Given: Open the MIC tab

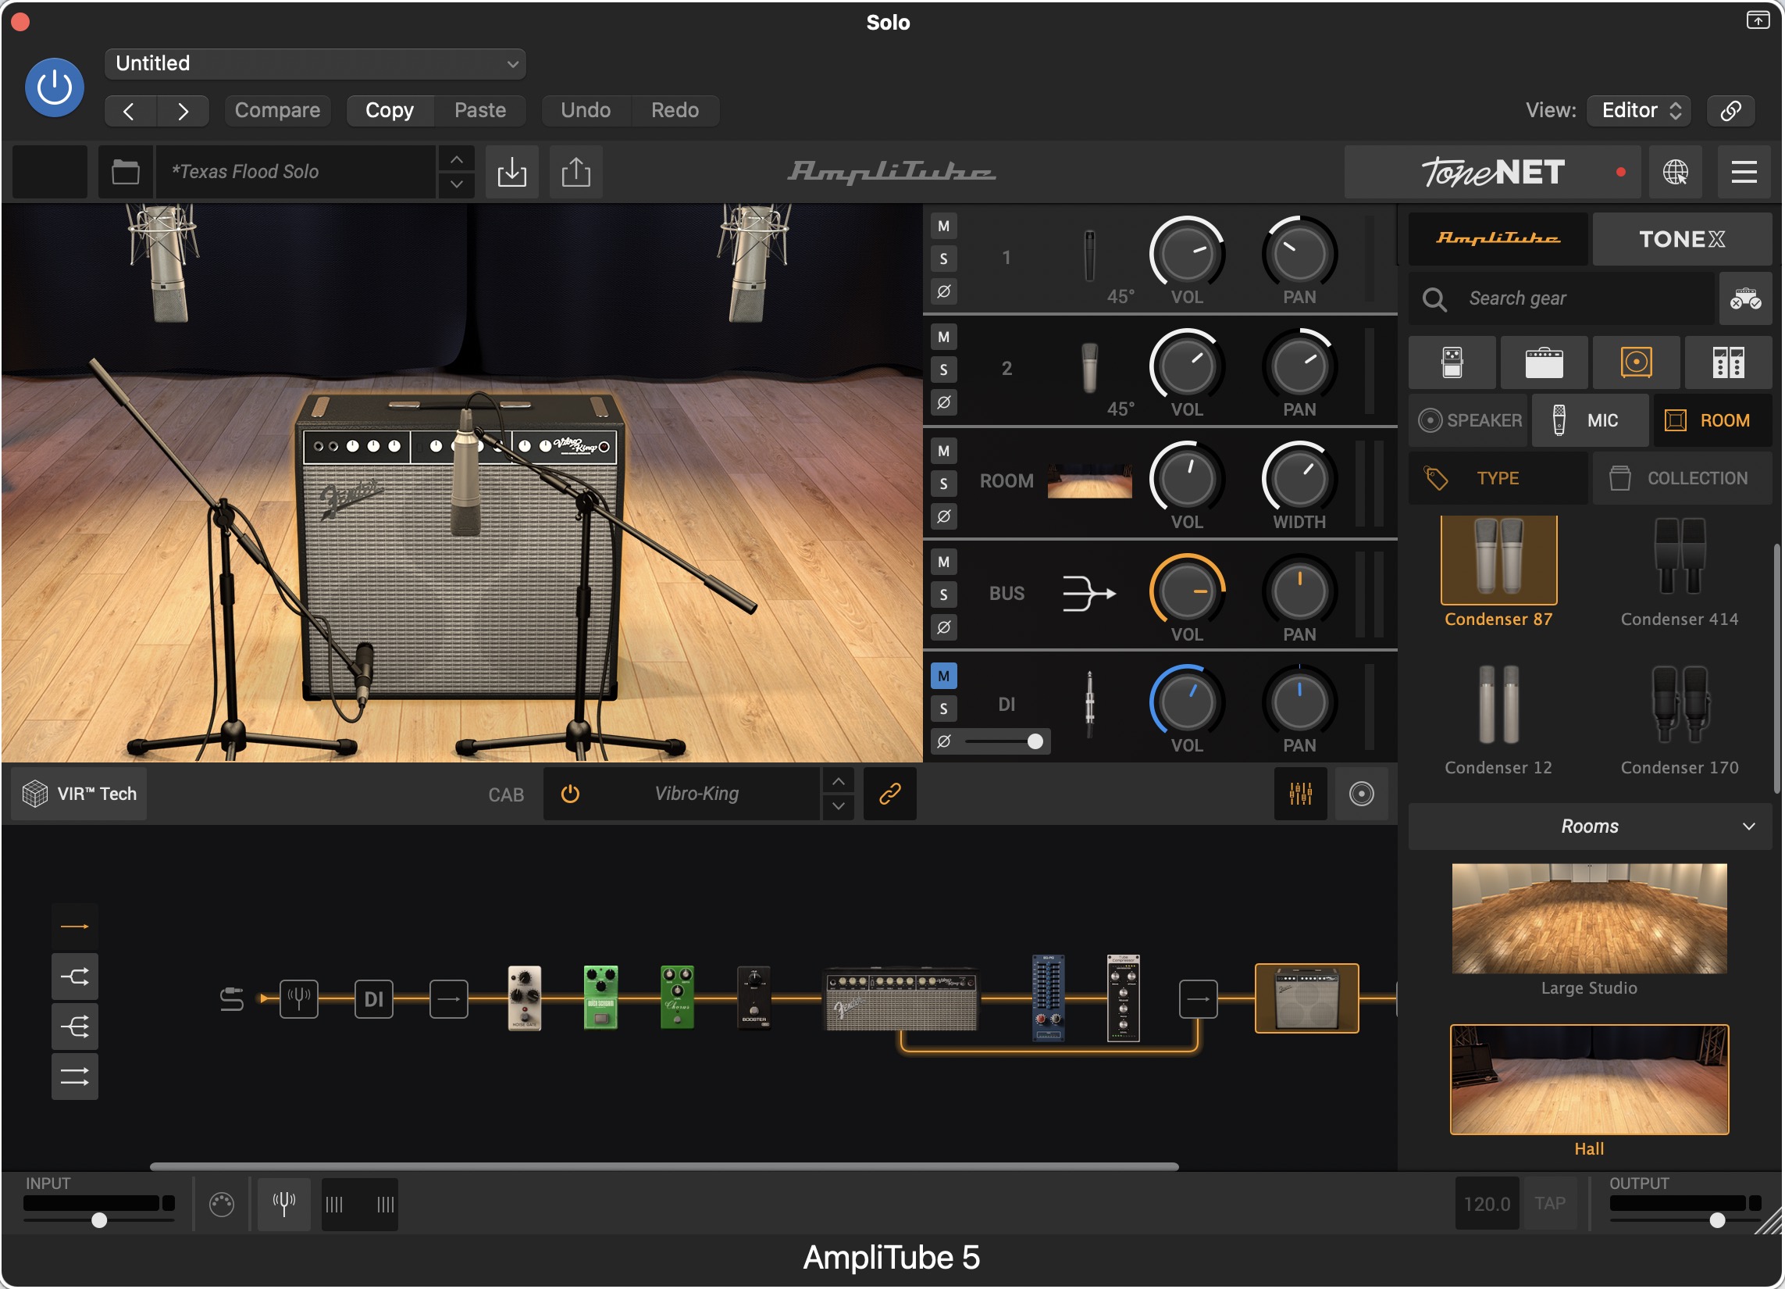Looking at the screenshot, I should point(1589,420).
